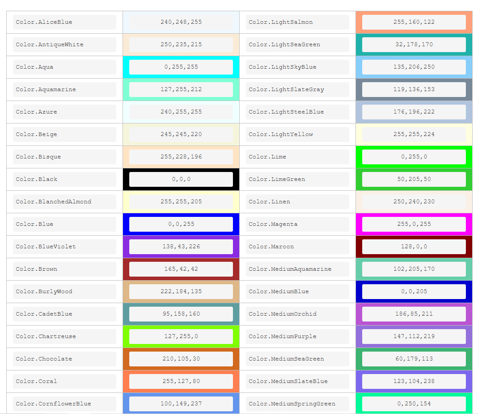Select the 240,255,255 Azure value
This screenshot has width=478, height=414.
point(181,112)
